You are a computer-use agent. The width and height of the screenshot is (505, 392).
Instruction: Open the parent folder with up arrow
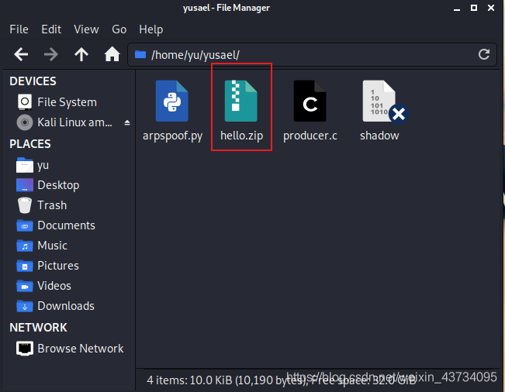point(81,54)
